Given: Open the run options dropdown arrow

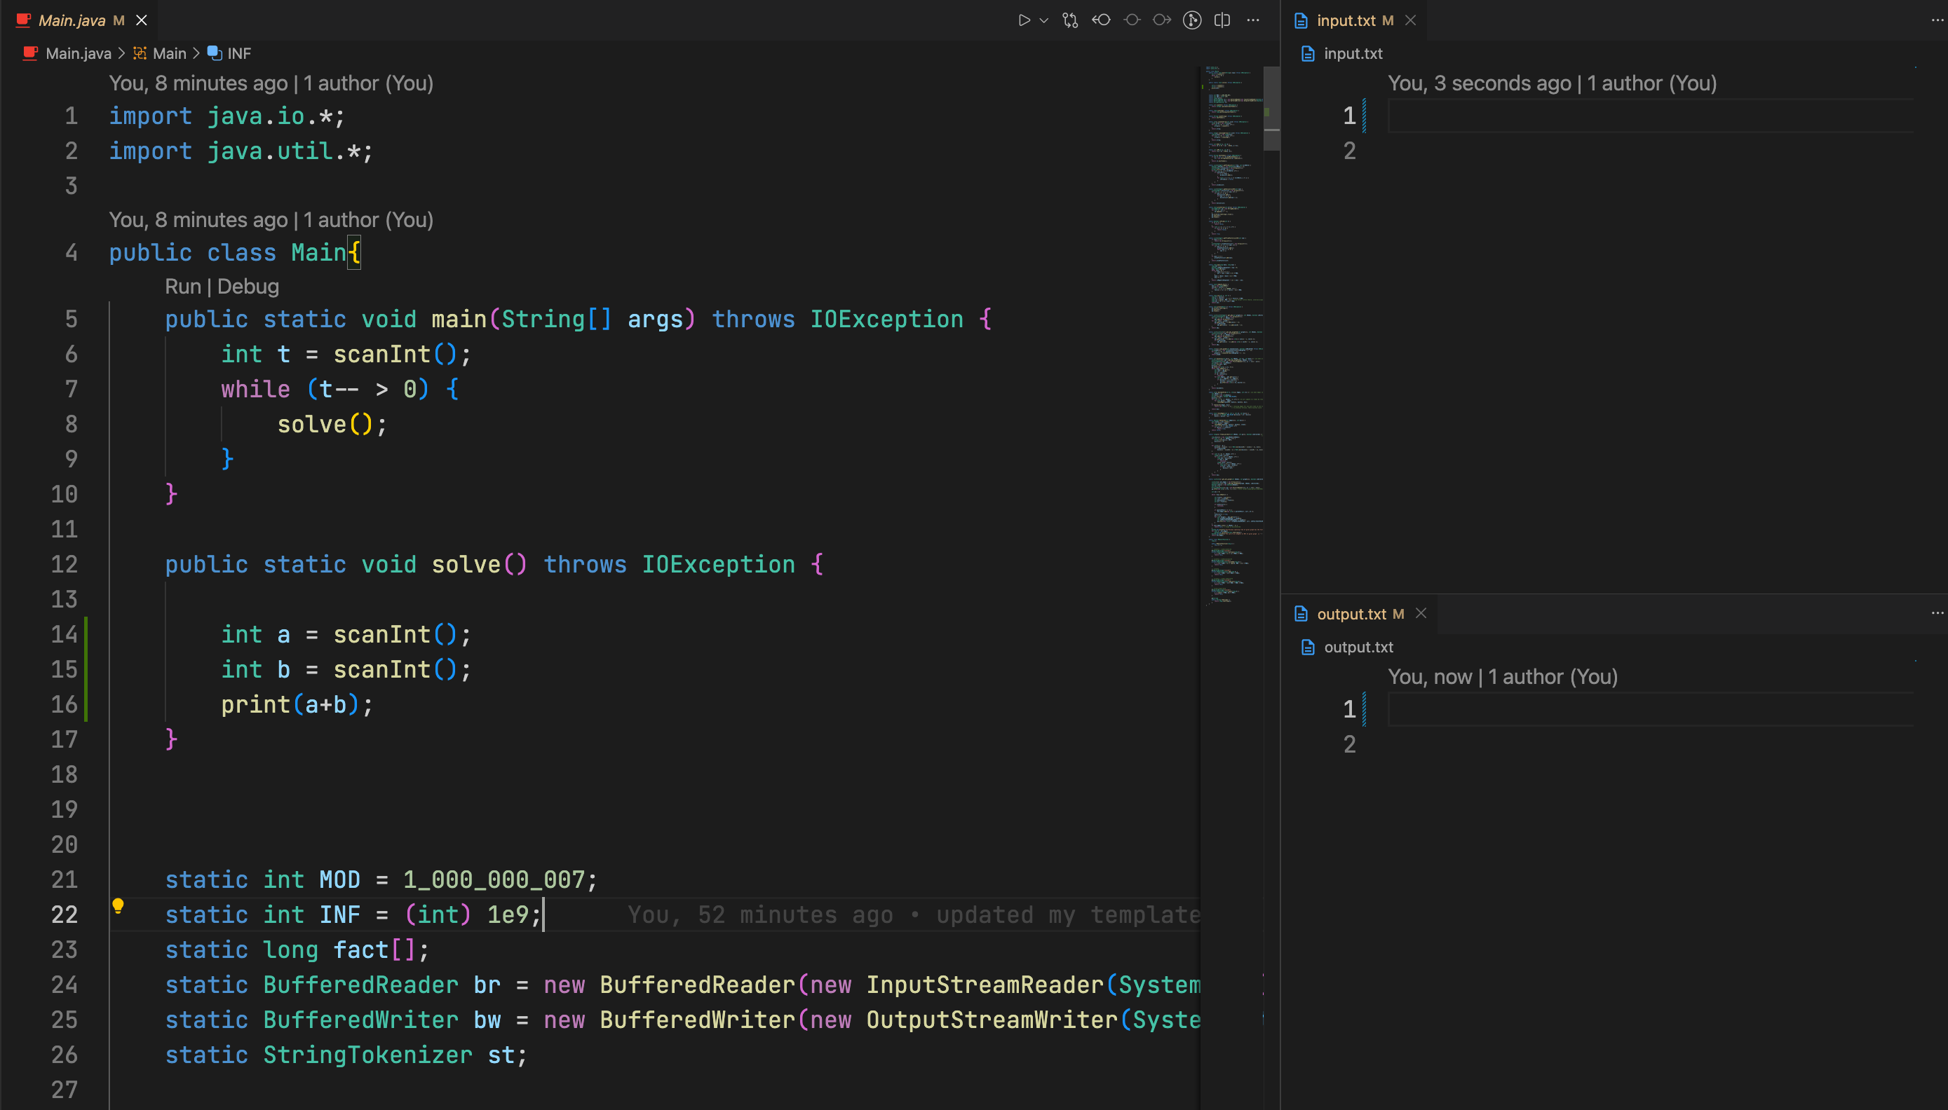Looking at the screenshot, I should [x=1044, y=20].
